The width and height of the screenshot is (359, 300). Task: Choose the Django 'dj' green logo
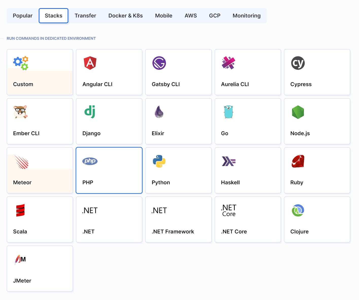(90, 112)
